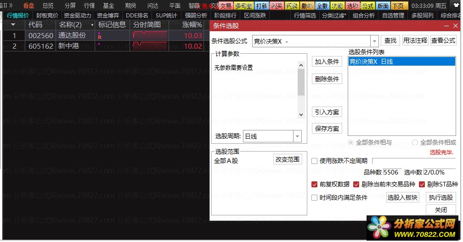Click the 删除条件 button
Screen dimensions: 463x242
[327, 79]
